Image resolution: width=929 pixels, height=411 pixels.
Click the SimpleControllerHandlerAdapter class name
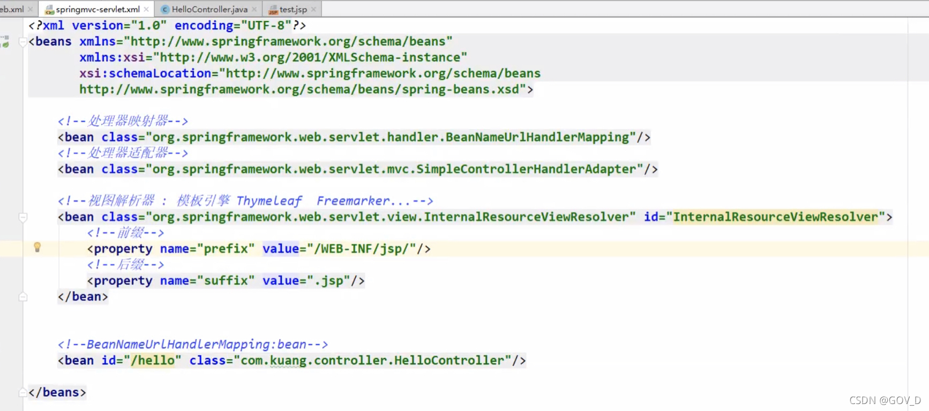(526, 169)
